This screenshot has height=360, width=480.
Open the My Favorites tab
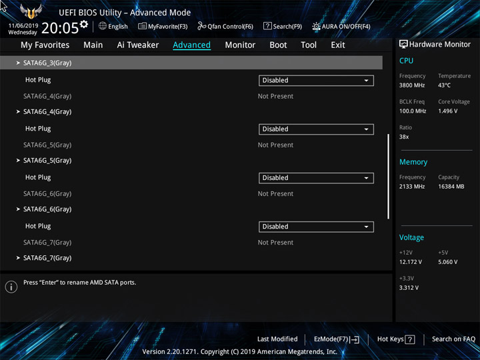click(x=45, y=45)
